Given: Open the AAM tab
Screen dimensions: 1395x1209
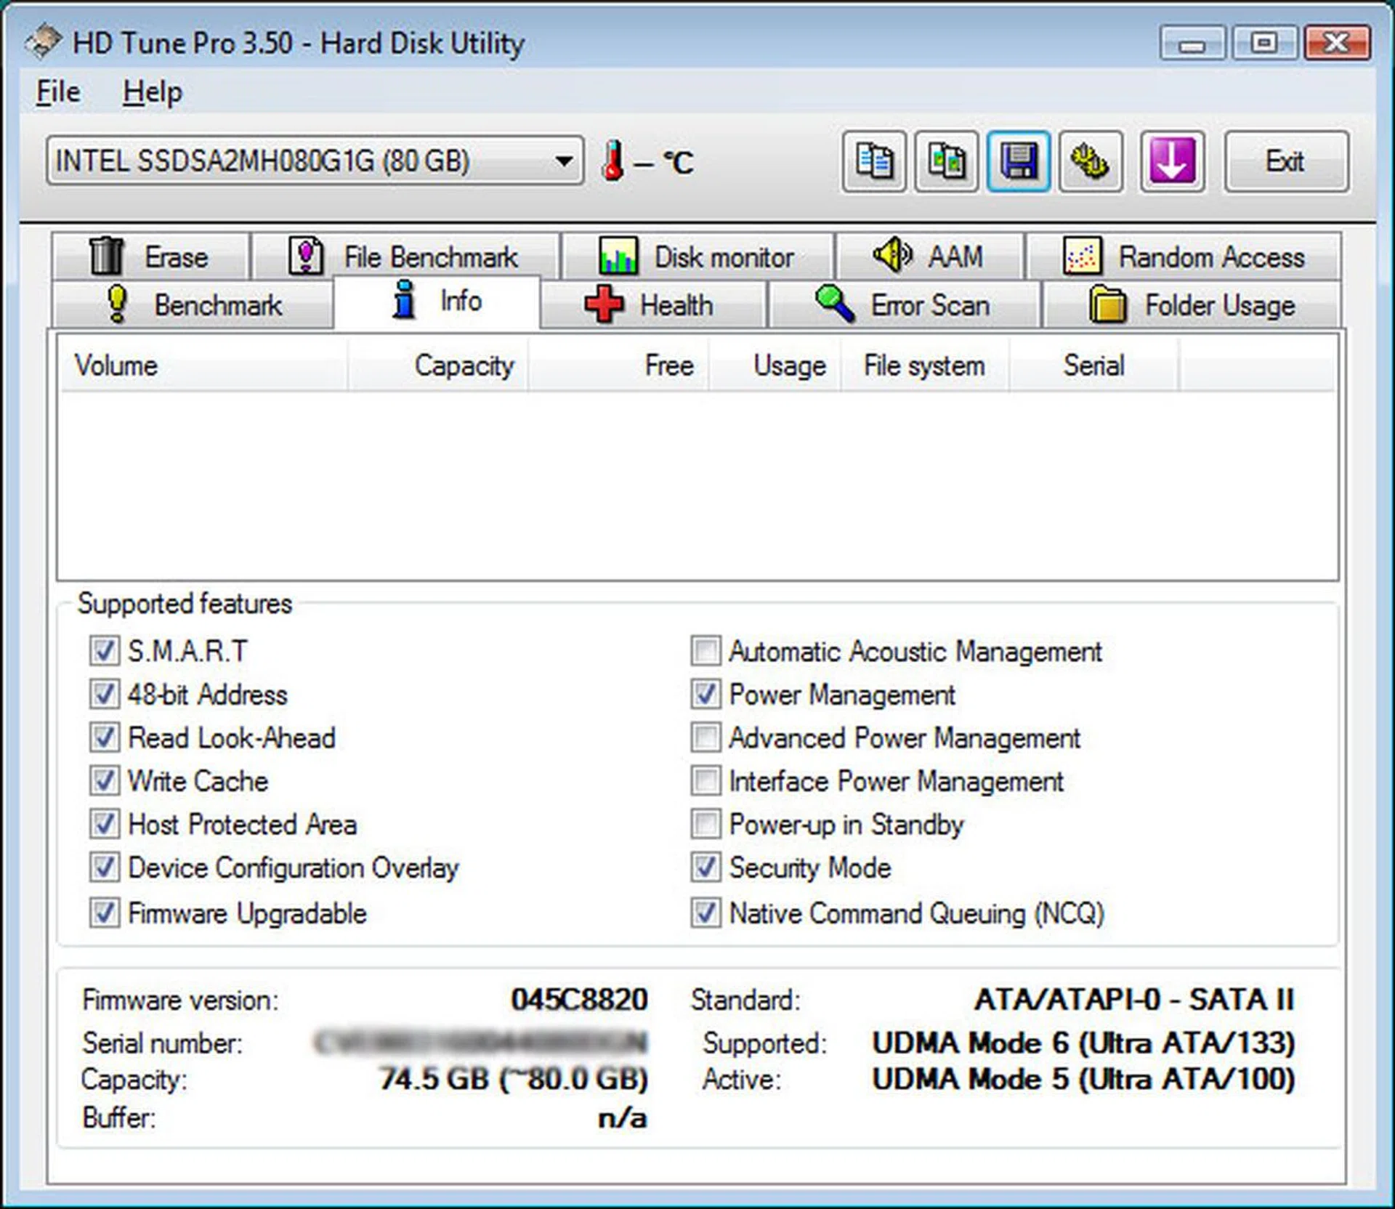Looking at the screenshot, I should point(929,256).
